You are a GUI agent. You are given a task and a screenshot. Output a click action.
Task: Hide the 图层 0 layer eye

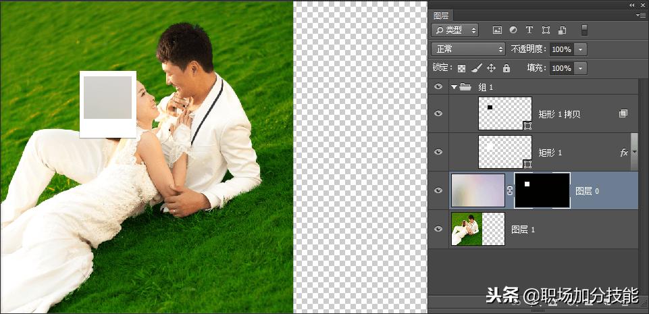tap(438, 190)
